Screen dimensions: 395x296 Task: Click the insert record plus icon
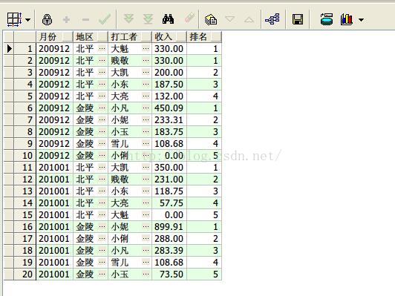(x=66, y=19)
